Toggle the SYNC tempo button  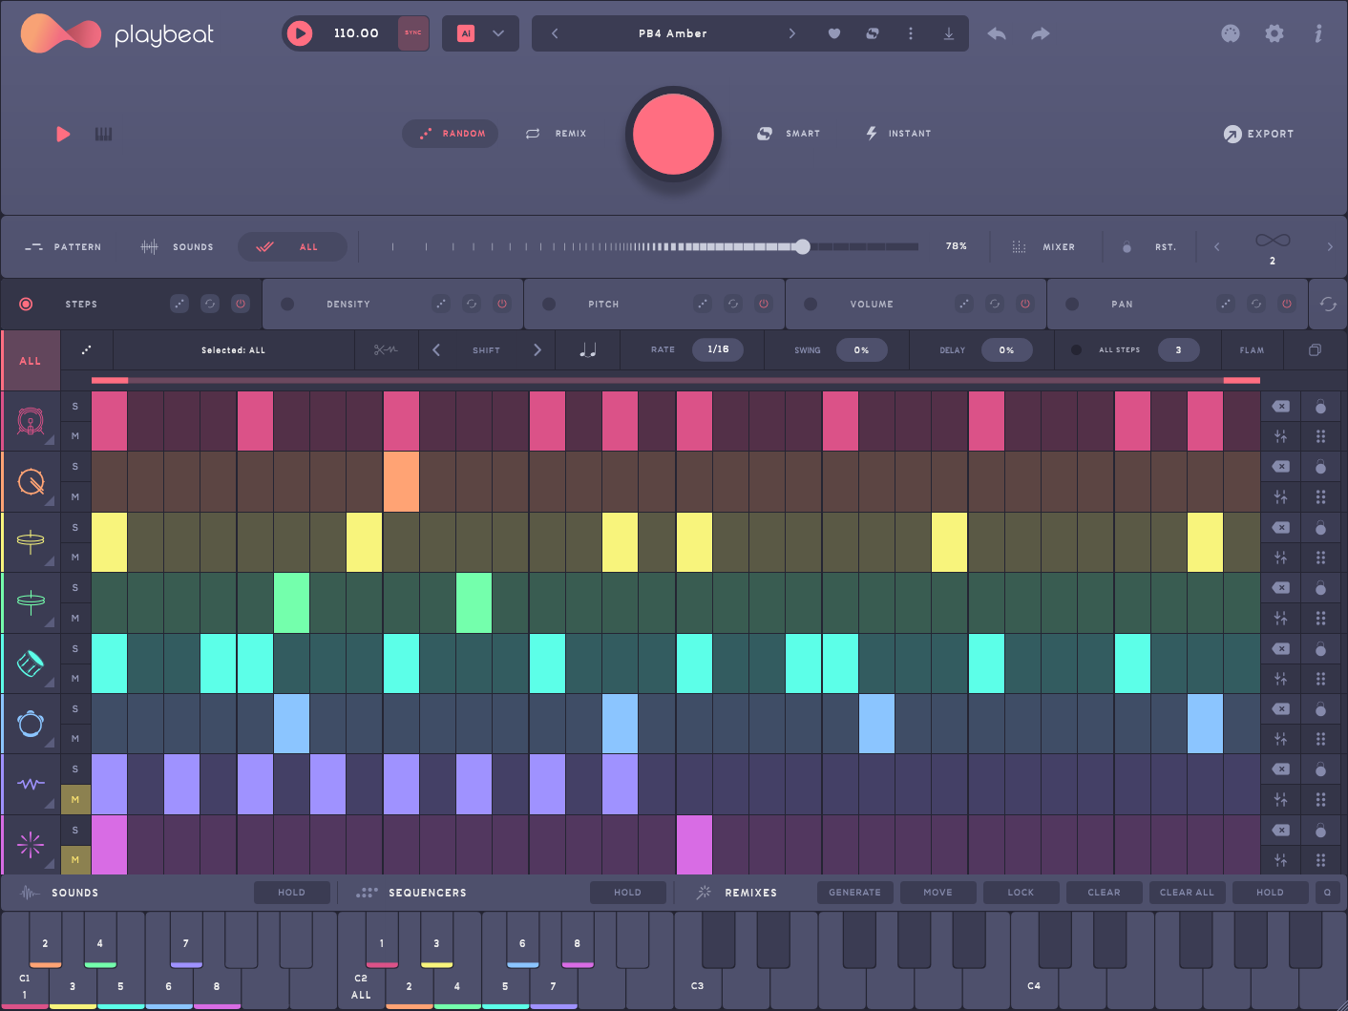pos(413,33)
